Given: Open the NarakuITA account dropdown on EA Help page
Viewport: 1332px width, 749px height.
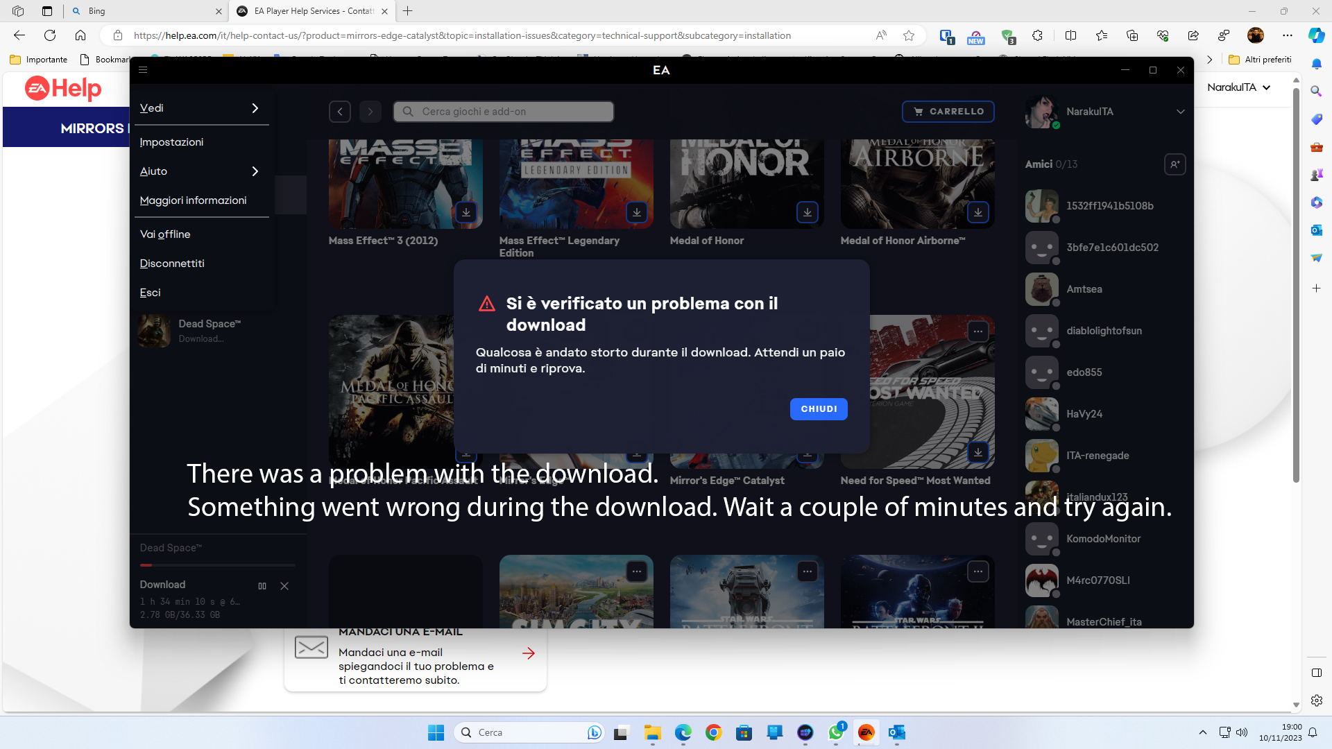Looking at the screenshot, I should pyautogui.click(x=1239, y=87).
